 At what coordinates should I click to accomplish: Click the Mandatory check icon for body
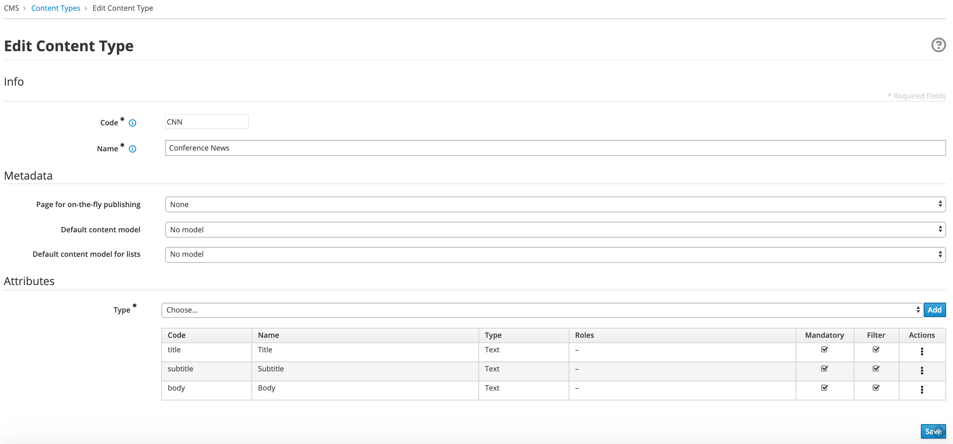824,388
